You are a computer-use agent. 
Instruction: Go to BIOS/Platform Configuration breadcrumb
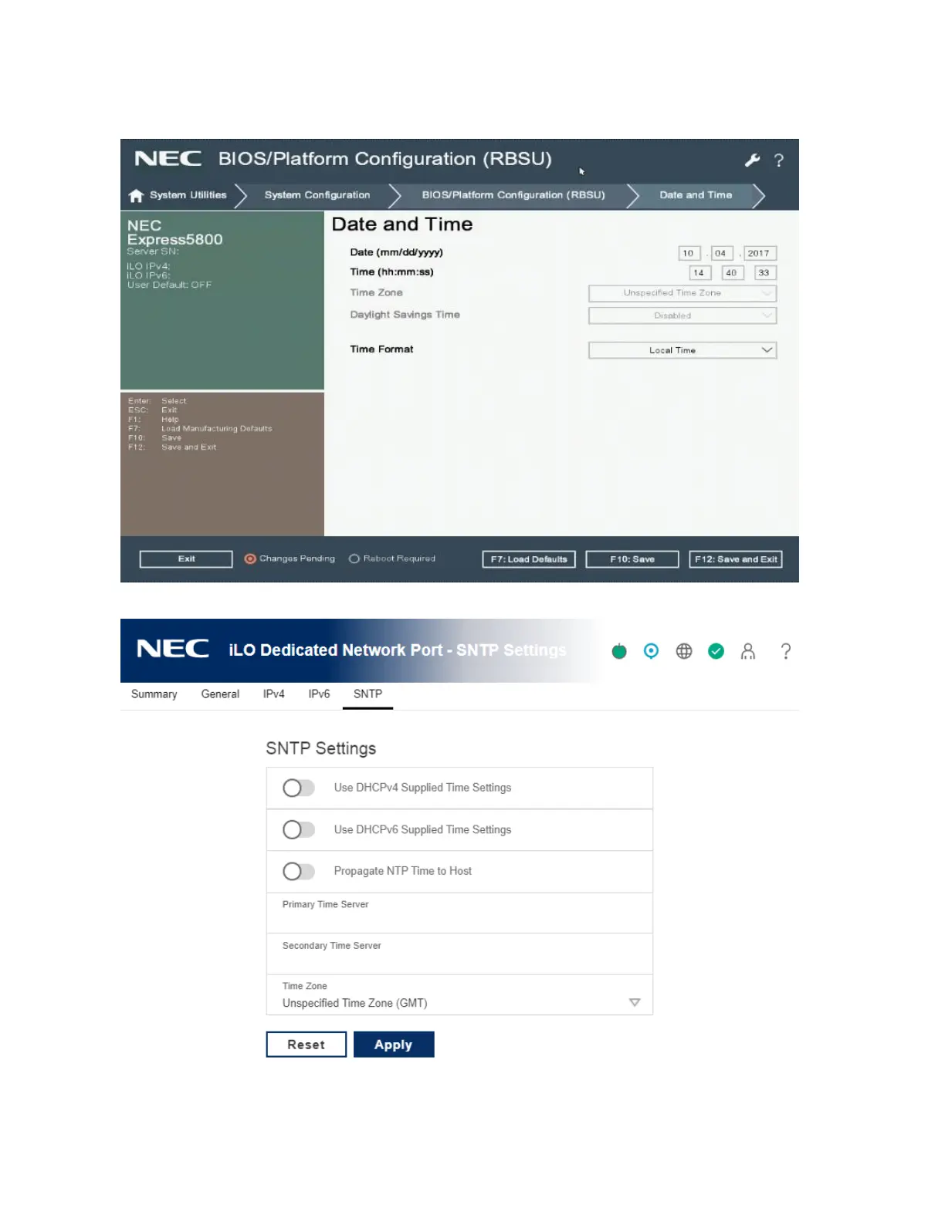[513, 195]
